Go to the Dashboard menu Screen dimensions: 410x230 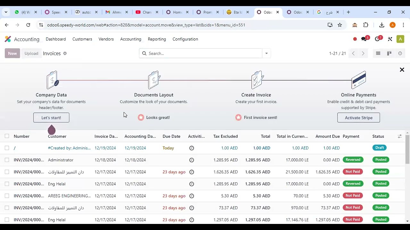point(56,39)
